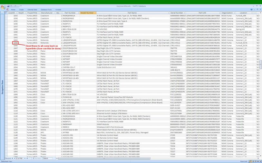Switch to the External Data tab

pos(32,10)
